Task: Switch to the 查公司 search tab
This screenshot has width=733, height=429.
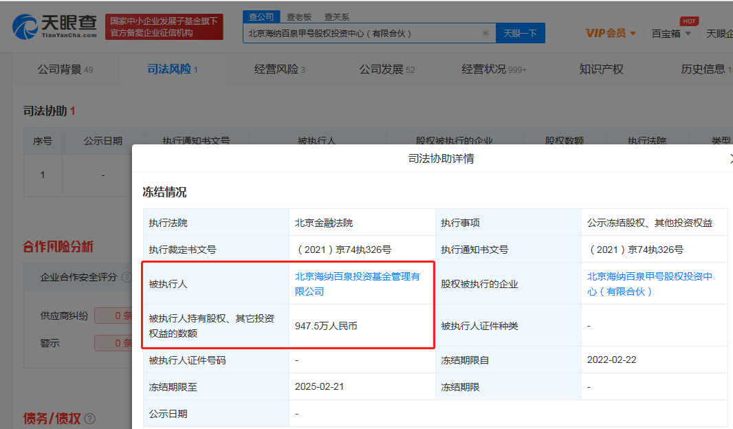Action: coord(261,16)
